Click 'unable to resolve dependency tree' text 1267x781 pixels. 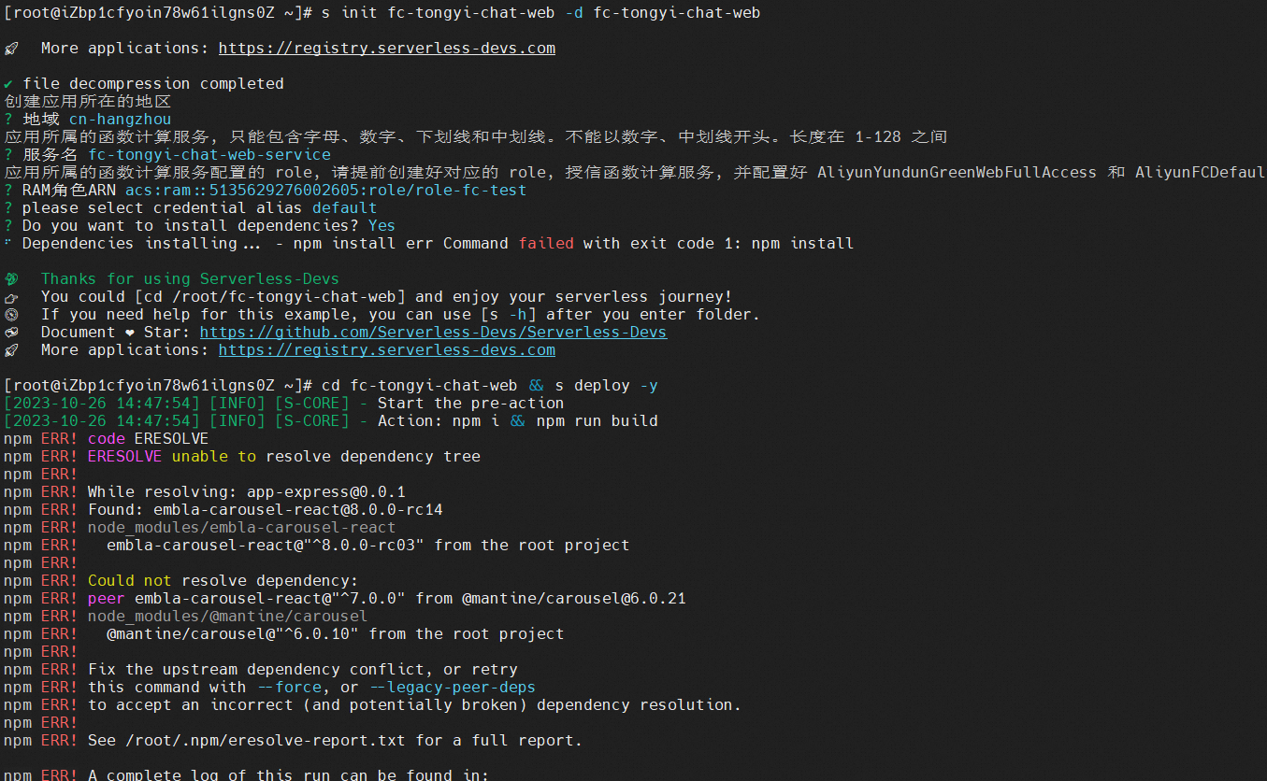point(326,457)
